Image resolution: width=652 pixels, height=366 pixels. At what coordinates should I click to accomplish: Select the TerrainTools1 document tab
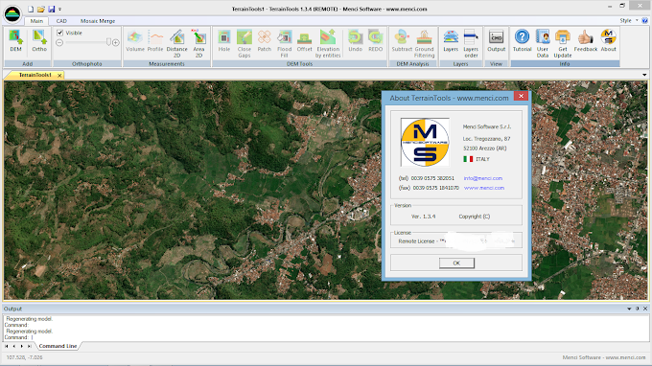tap(35, 75)
